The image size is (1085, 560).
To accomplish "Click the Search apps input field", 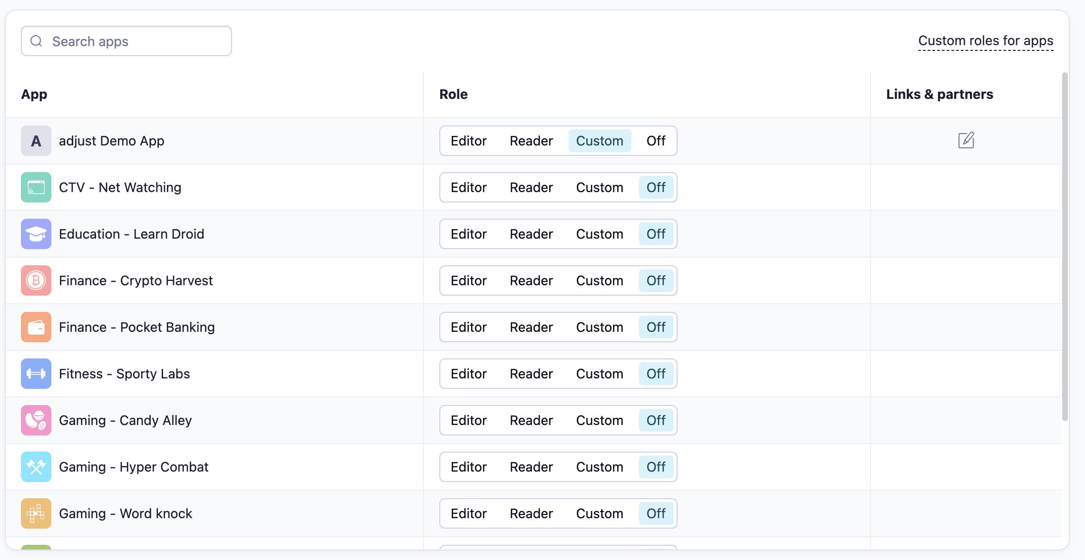I will [x=138, y=41].
